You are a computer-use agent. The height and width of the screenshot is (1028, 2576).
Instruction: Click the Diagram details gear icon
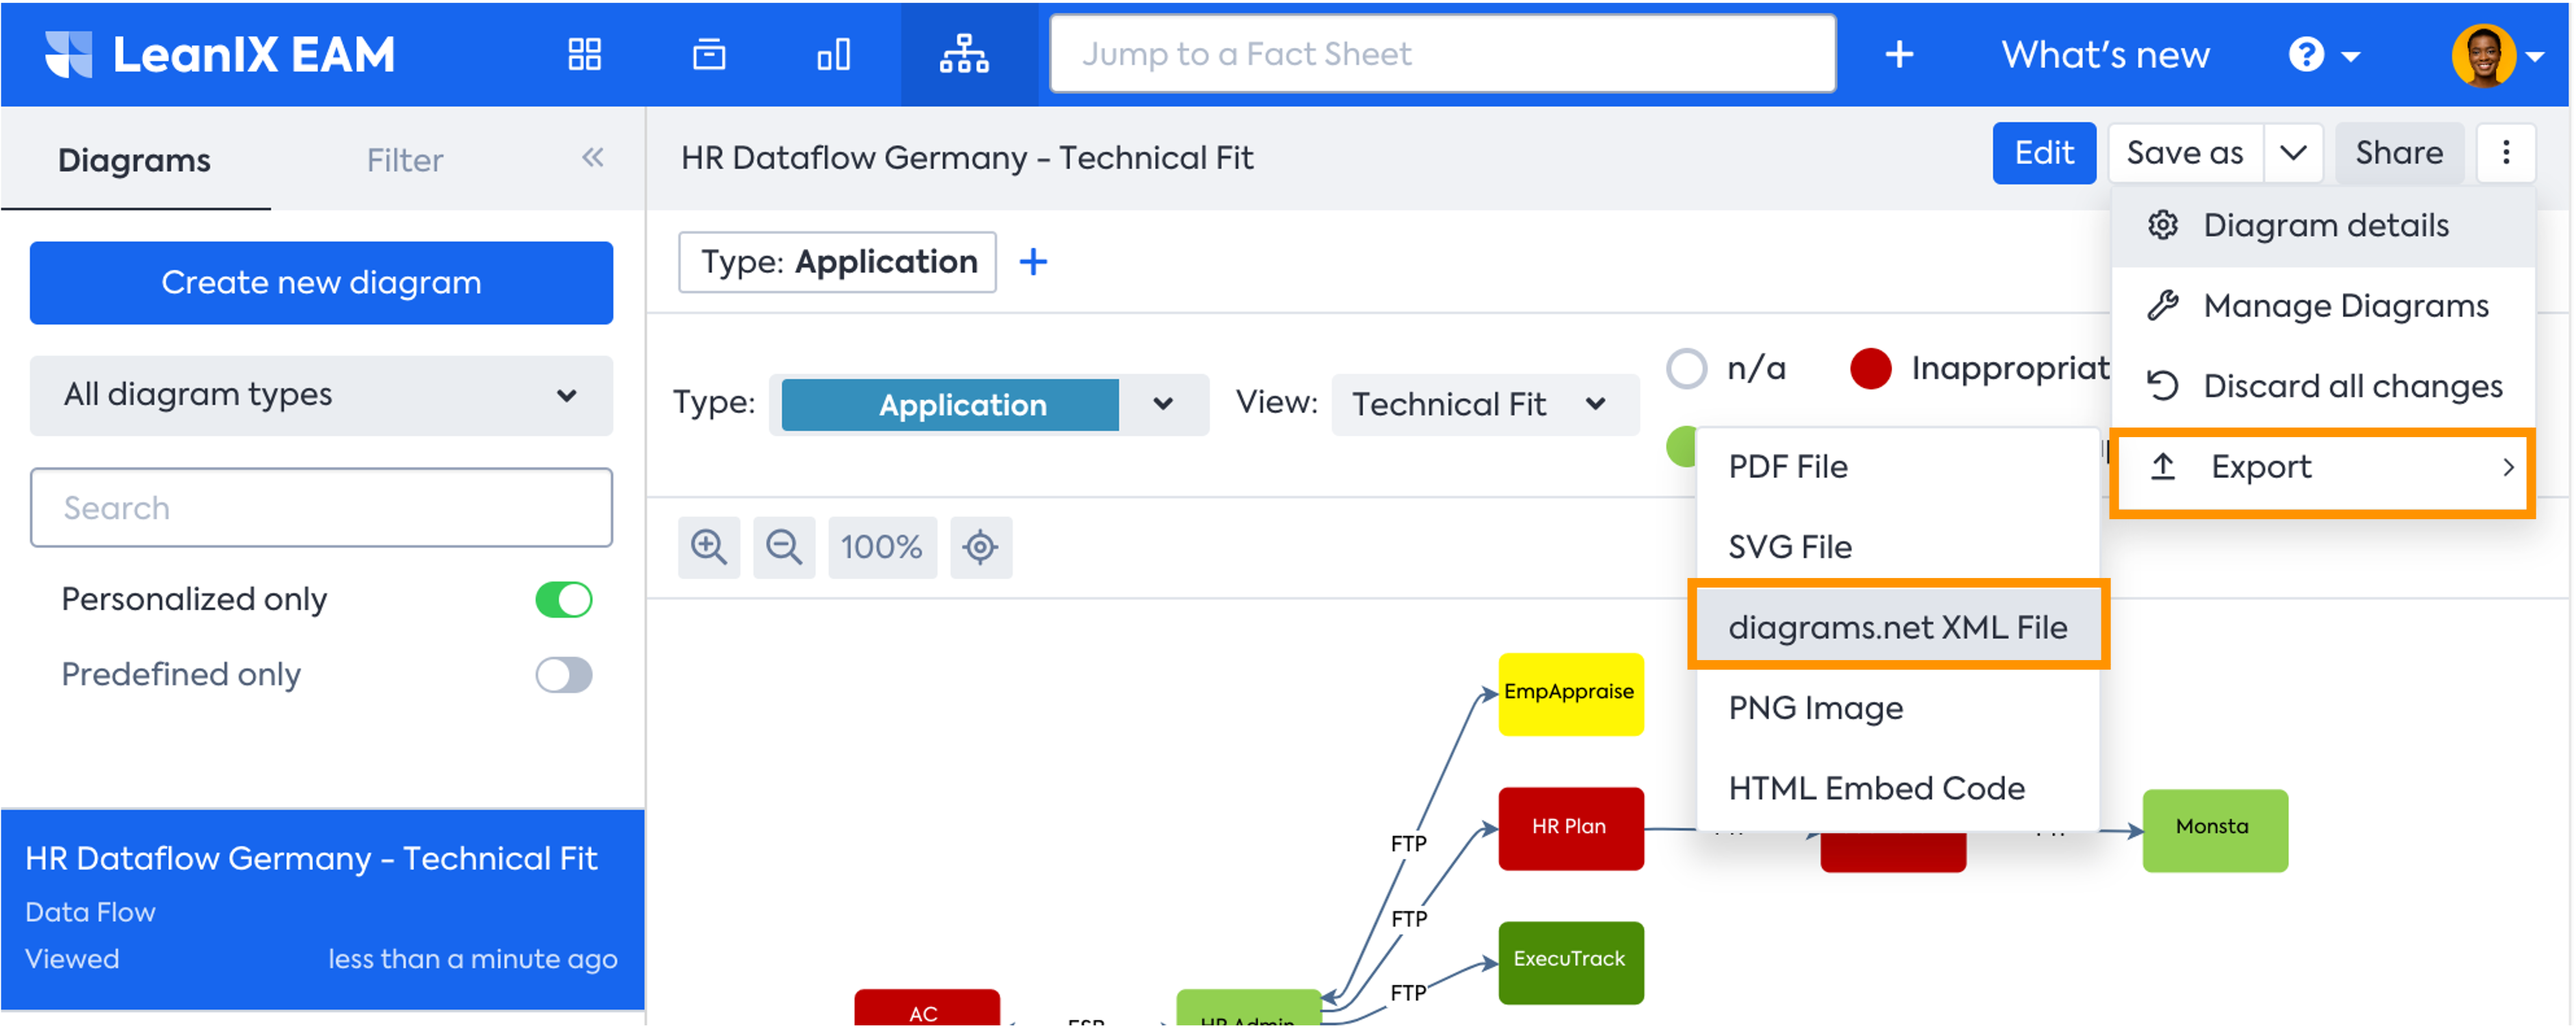(2163, 225)
